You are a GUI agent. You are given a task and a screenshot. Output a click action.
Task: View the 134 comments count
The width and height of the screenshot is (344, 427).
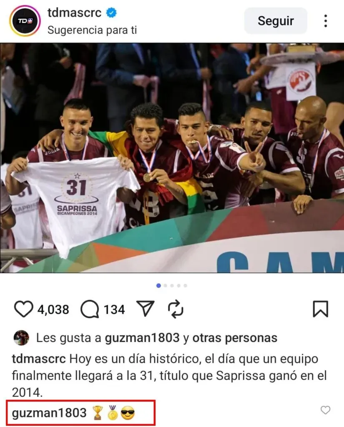tap(114, 310)
